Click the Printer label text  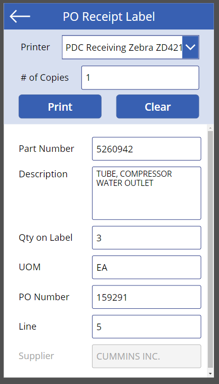coord(35,47)
